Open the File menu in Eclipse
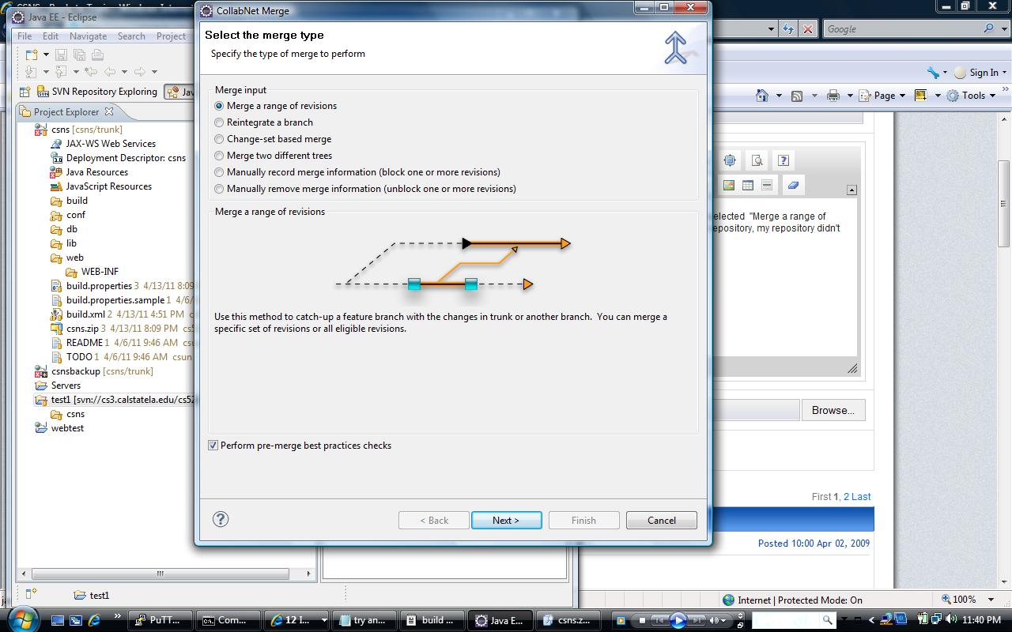 (x=25, y=36)
